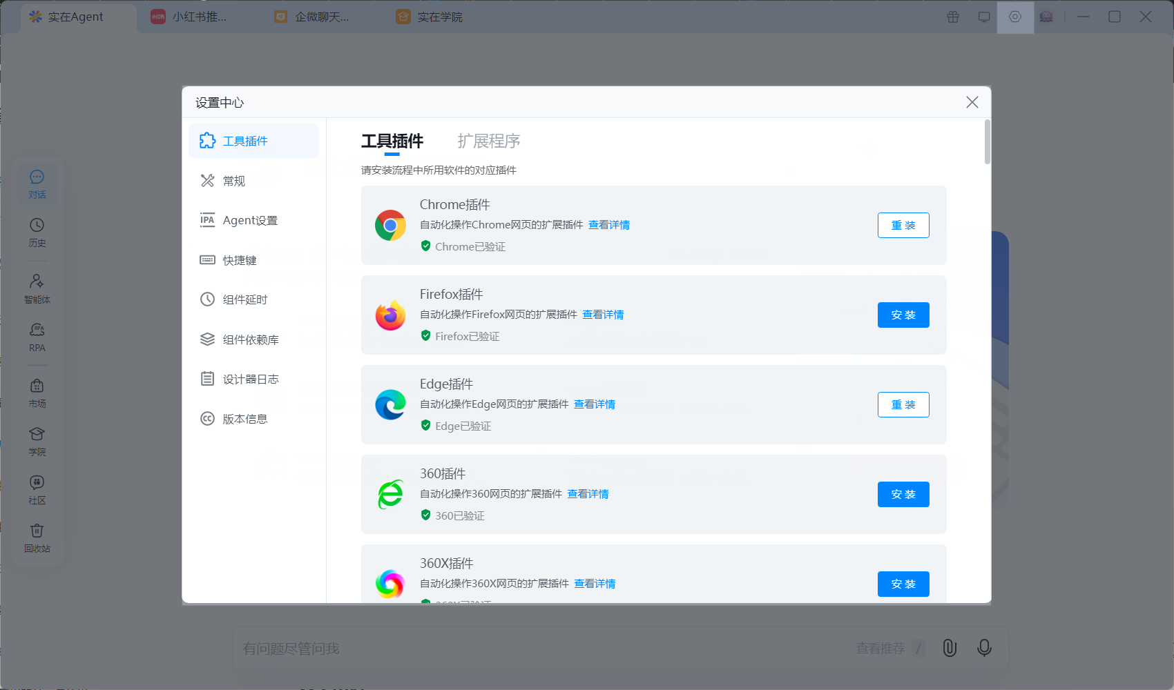Click the 360 browser logo
This screenshot has width=1174, height=690.
coord(390,494)
